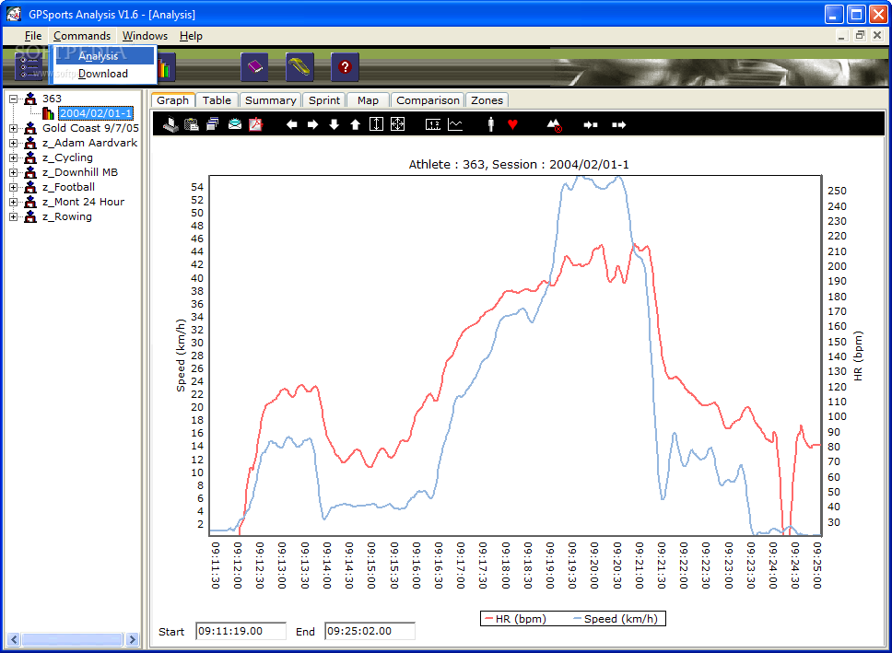This screenshot has height=653, width=892.
Task: Click the envelope email icon
Action: point(234,124)
